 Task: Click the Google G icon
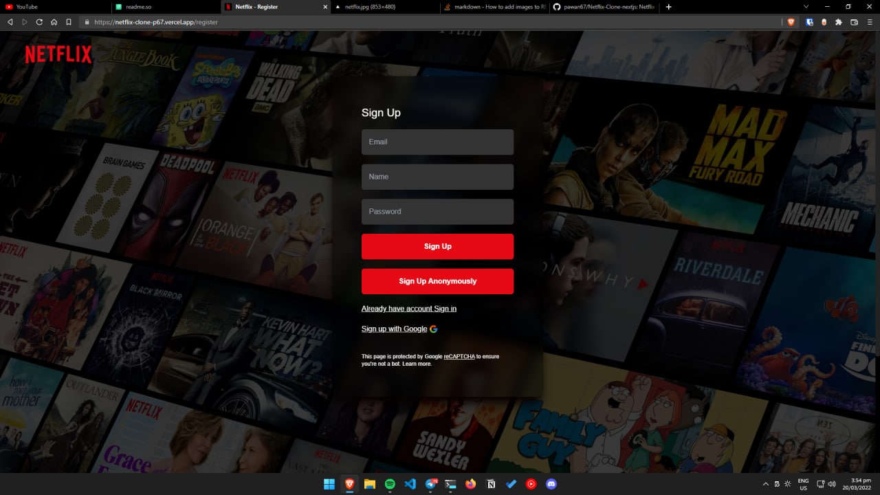point(434,329)
